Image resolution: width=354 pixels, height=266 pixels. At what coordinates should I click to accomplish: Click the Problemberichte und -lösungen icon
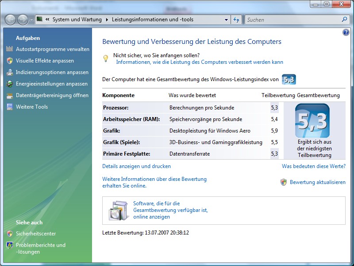click(x=9, y=245)
